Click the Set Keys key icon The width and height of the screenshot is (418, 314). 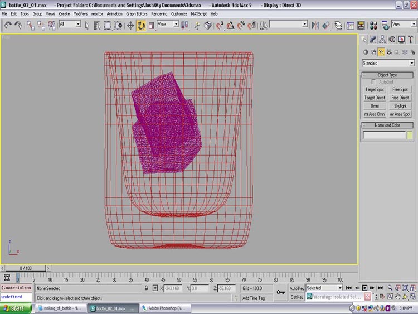click(281, 292)
